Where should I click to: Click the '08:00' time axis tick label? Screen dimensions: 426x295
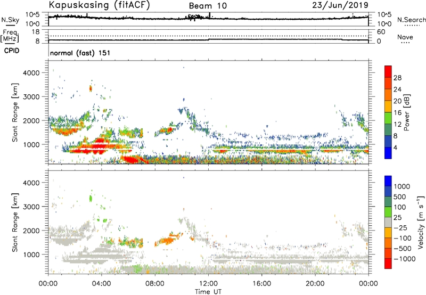click(155, 284)
